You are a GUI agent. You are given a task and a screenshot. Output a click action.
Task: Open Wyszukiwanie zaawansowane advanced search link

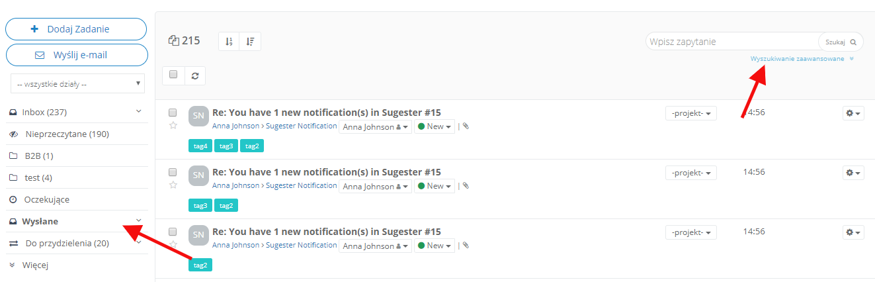(x=797, y=59)
